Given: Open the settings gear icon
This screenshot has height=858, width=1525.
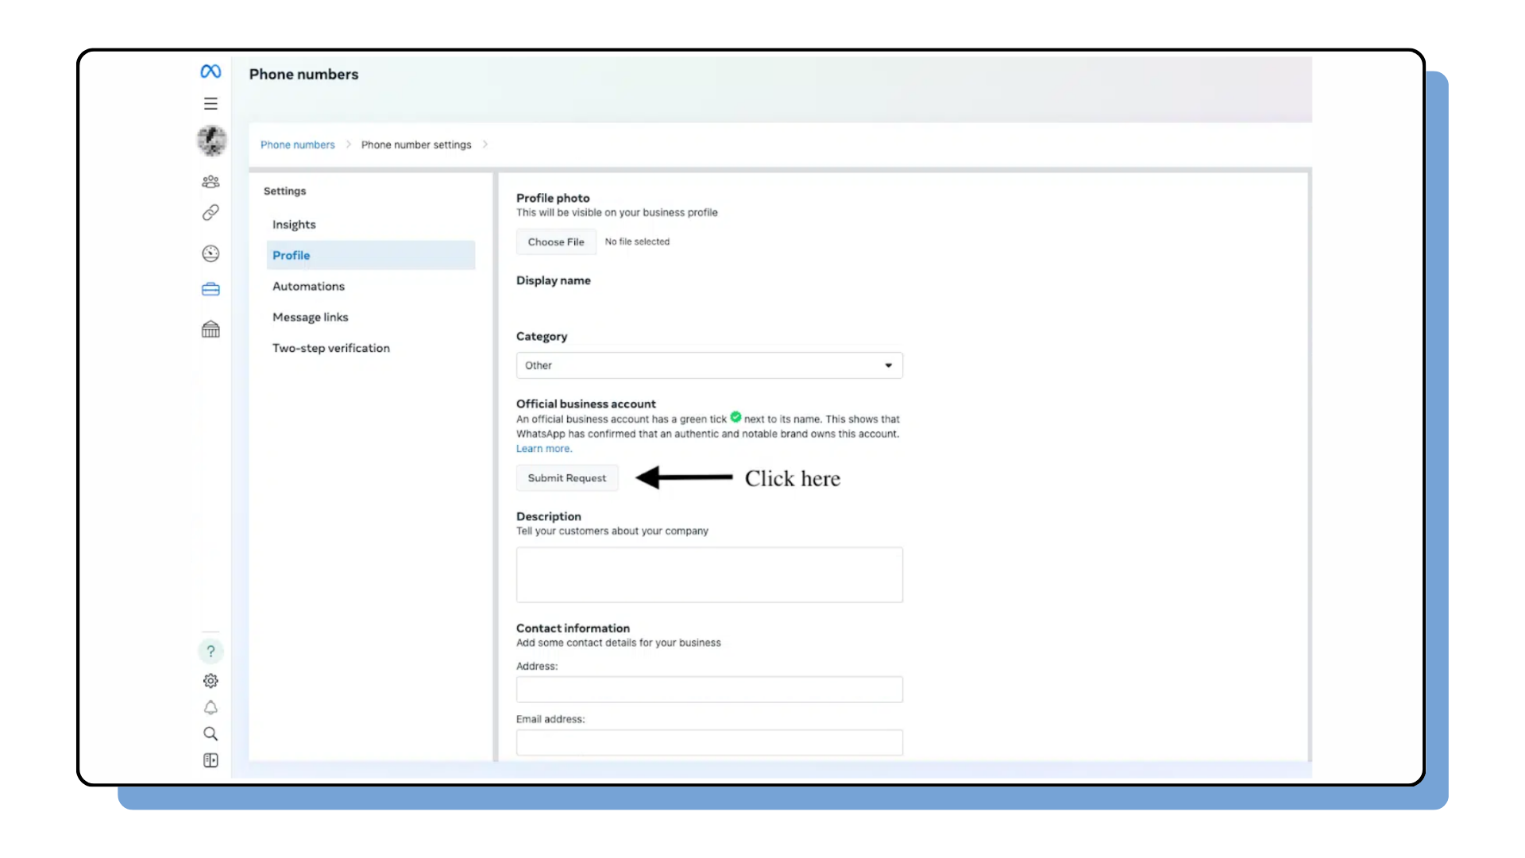Looking at the screenshot, I should tap(210, 681).
